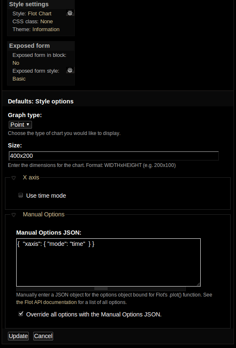
Task: Uncheck Override all options with Manual JSON
Action: (21, 314)
